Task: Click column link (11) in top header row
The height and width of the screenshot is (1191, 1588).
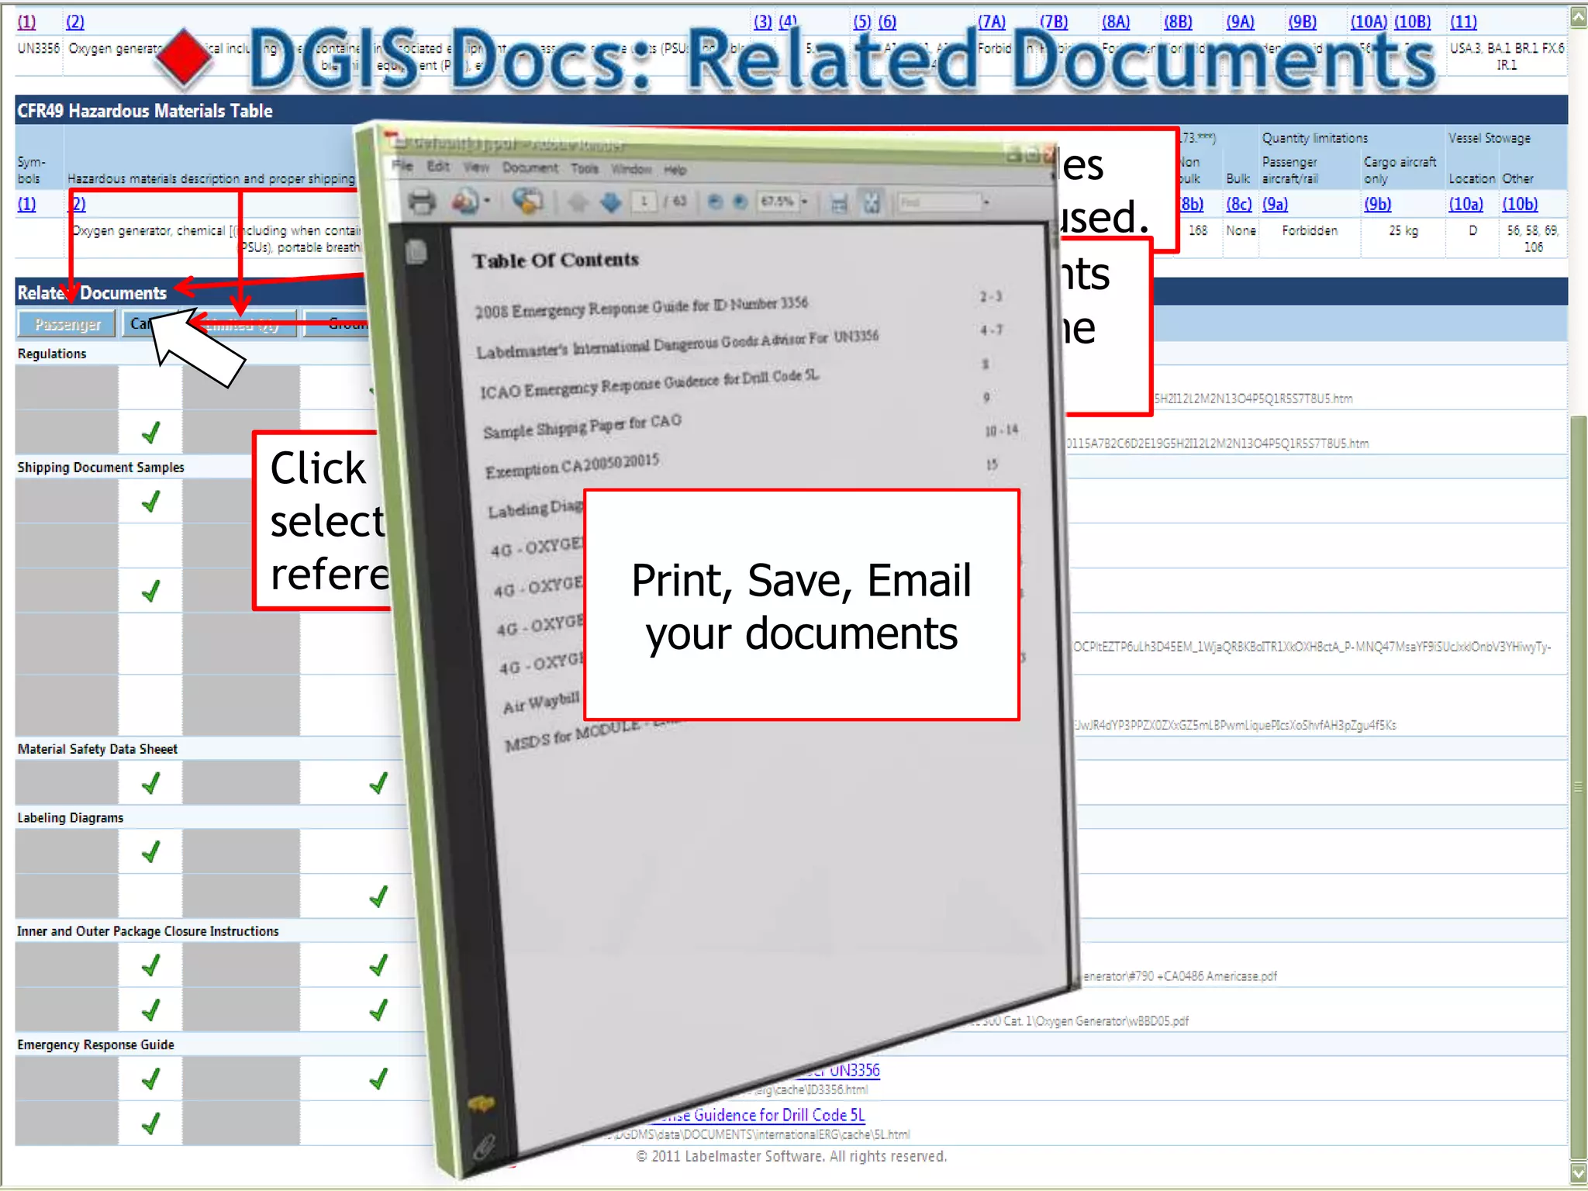Action: [x=1463, y=22]
